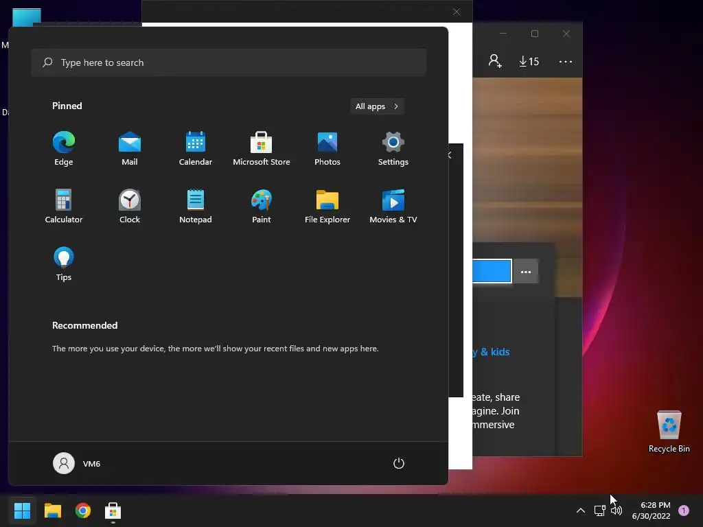Open the Store downloads indicator showing 15
This screenshot has height=527, width=703.
click(x=529, y=61)
